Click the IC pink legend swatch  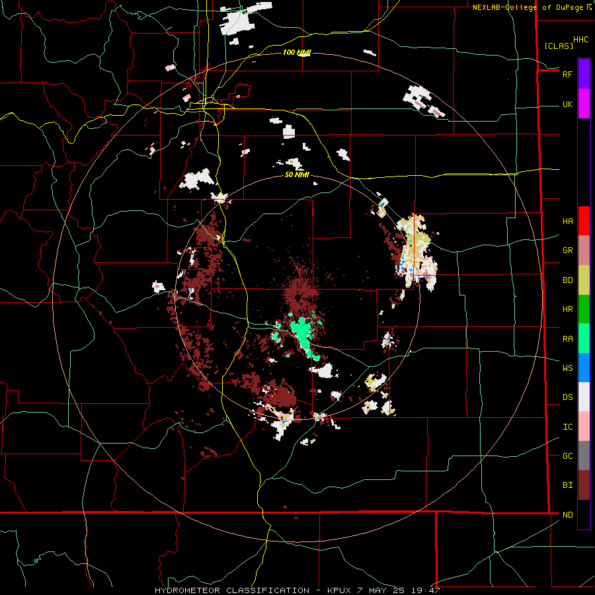[584, 426]
